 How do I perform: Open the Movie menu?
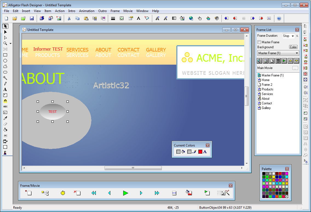pyautogui.click(x=128, y=11)
